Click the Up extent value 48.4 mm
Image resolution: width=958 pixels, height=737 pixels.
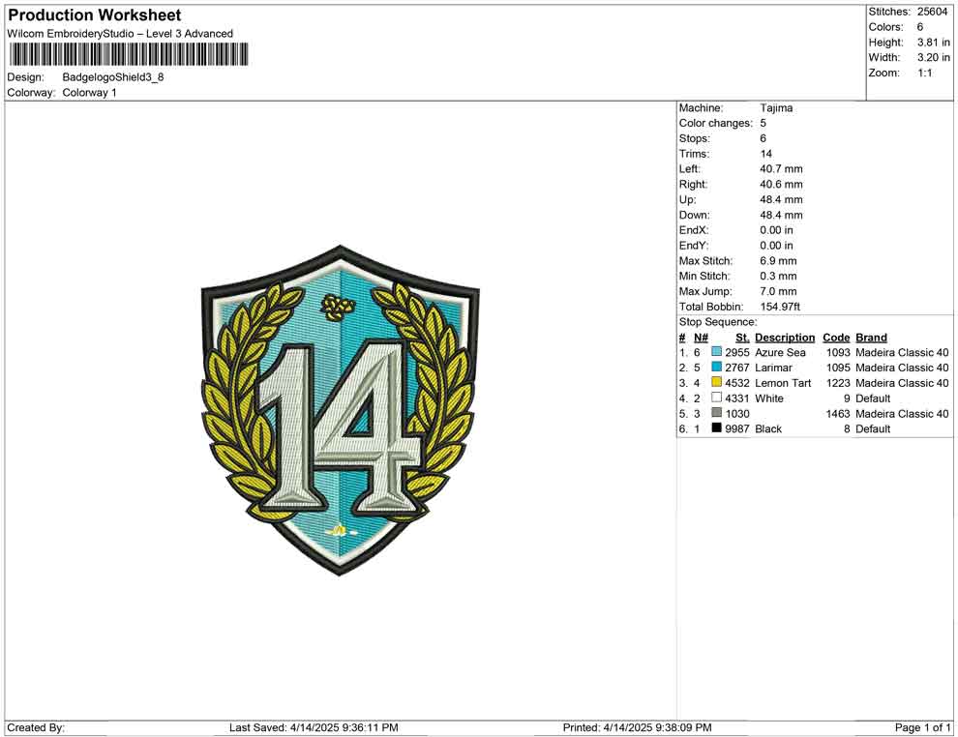click(x=782, y=199)
